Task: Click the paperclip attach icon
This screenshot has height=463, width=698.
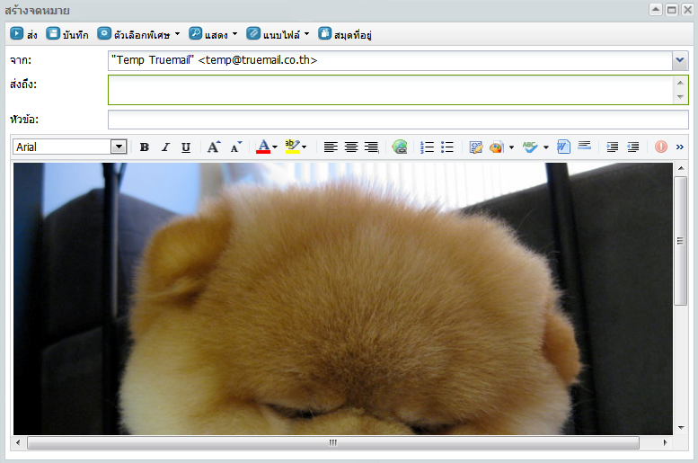Action: pyautogui.click(x=253, y=33)
